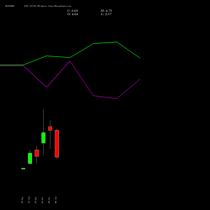Click the 'H: 4.78' high value
This screenshot has height=210, width=210.
tap(106, 10)
